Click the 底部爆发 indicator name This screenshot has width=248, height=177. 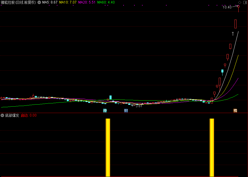(x=12, y=115)
